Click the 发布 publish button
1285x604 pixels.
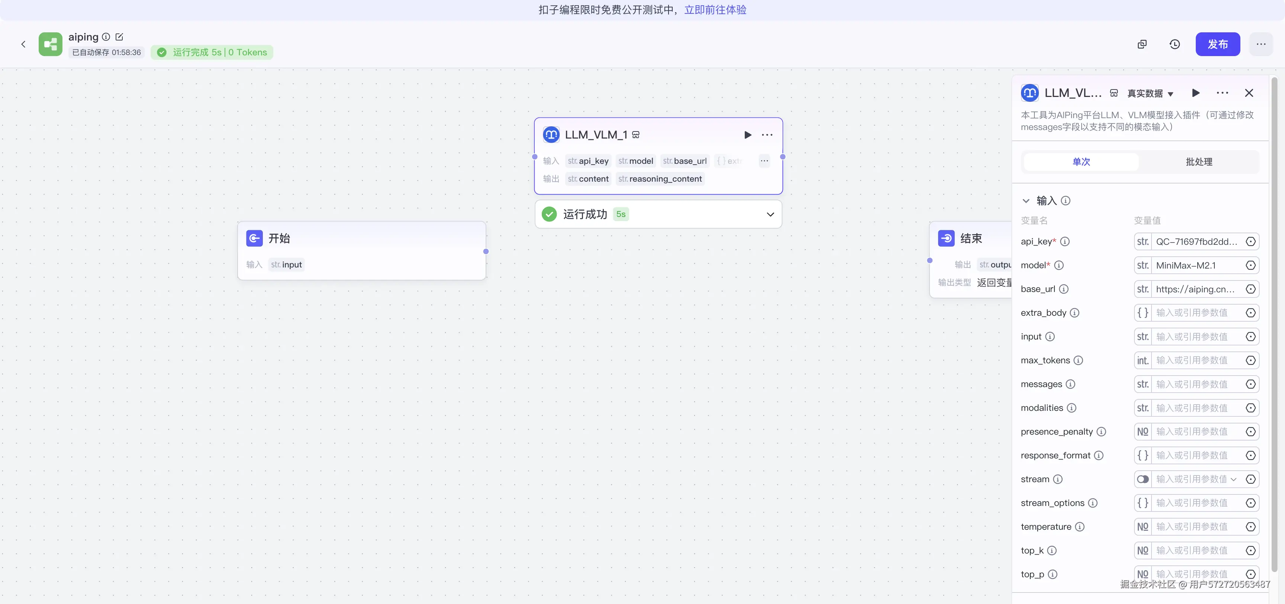coord(1217,44)
